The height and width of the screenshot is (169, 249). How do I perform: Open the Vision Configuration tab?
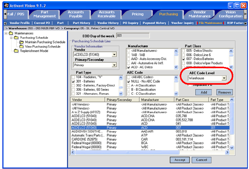pyautogui.click(x=231, y=14)
